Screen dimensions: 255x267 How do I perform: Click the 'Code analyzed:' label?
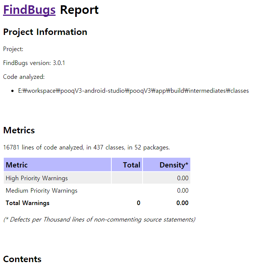coord(24,77)
